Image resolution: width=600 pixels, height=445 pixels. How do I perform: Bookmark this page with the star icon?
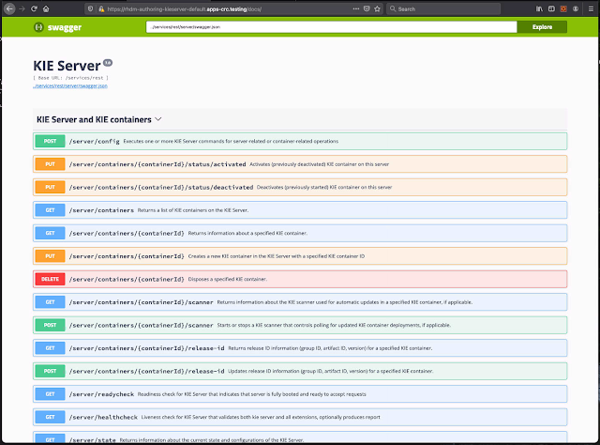tap(377, 8)
